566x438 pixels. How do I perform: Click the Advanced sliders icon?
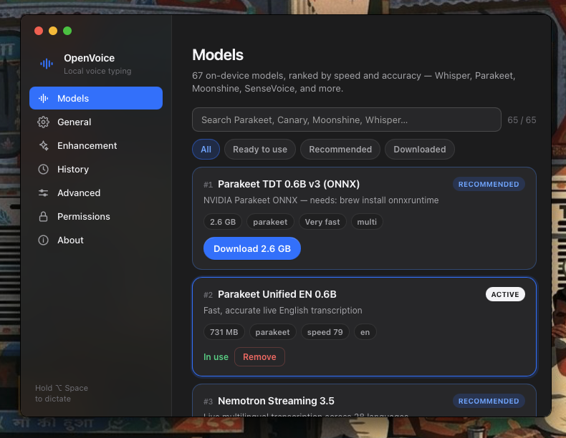click(43, 193)
